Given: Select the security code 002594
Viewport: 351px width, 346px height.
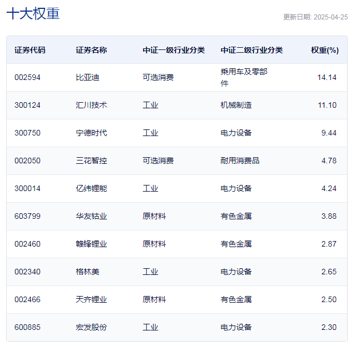Looking at the screenshot, I should (27, 78).
